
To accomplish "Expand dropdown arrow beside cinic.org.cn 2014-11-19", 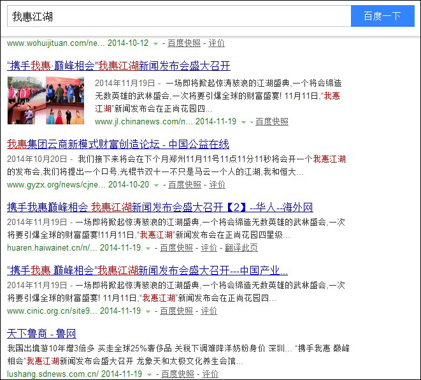I will 148,312.
